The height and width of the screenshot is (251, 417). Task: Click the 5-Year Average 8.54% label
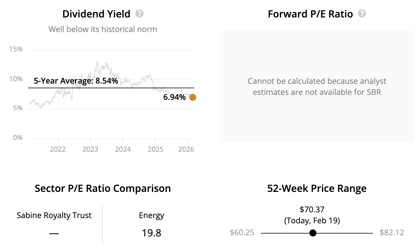point(76,81)
